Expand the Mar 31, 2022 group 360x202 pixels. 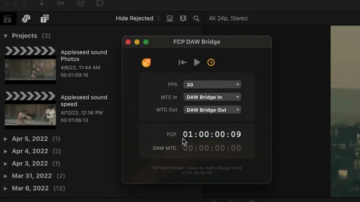point(6,176)
